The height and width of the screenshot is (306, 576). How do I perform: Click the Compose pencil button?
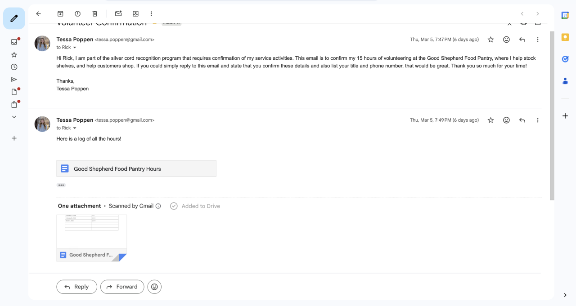[14, 18]
